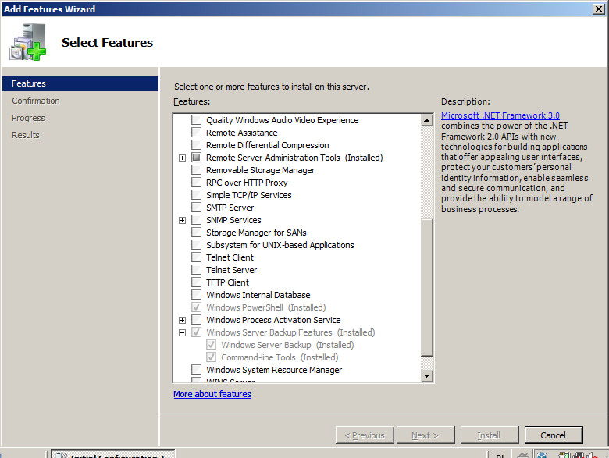Select Windows Server Backup (Installed) child row
Screen dimensions: 609x458
pyautogui.click(x=287, y=345)
